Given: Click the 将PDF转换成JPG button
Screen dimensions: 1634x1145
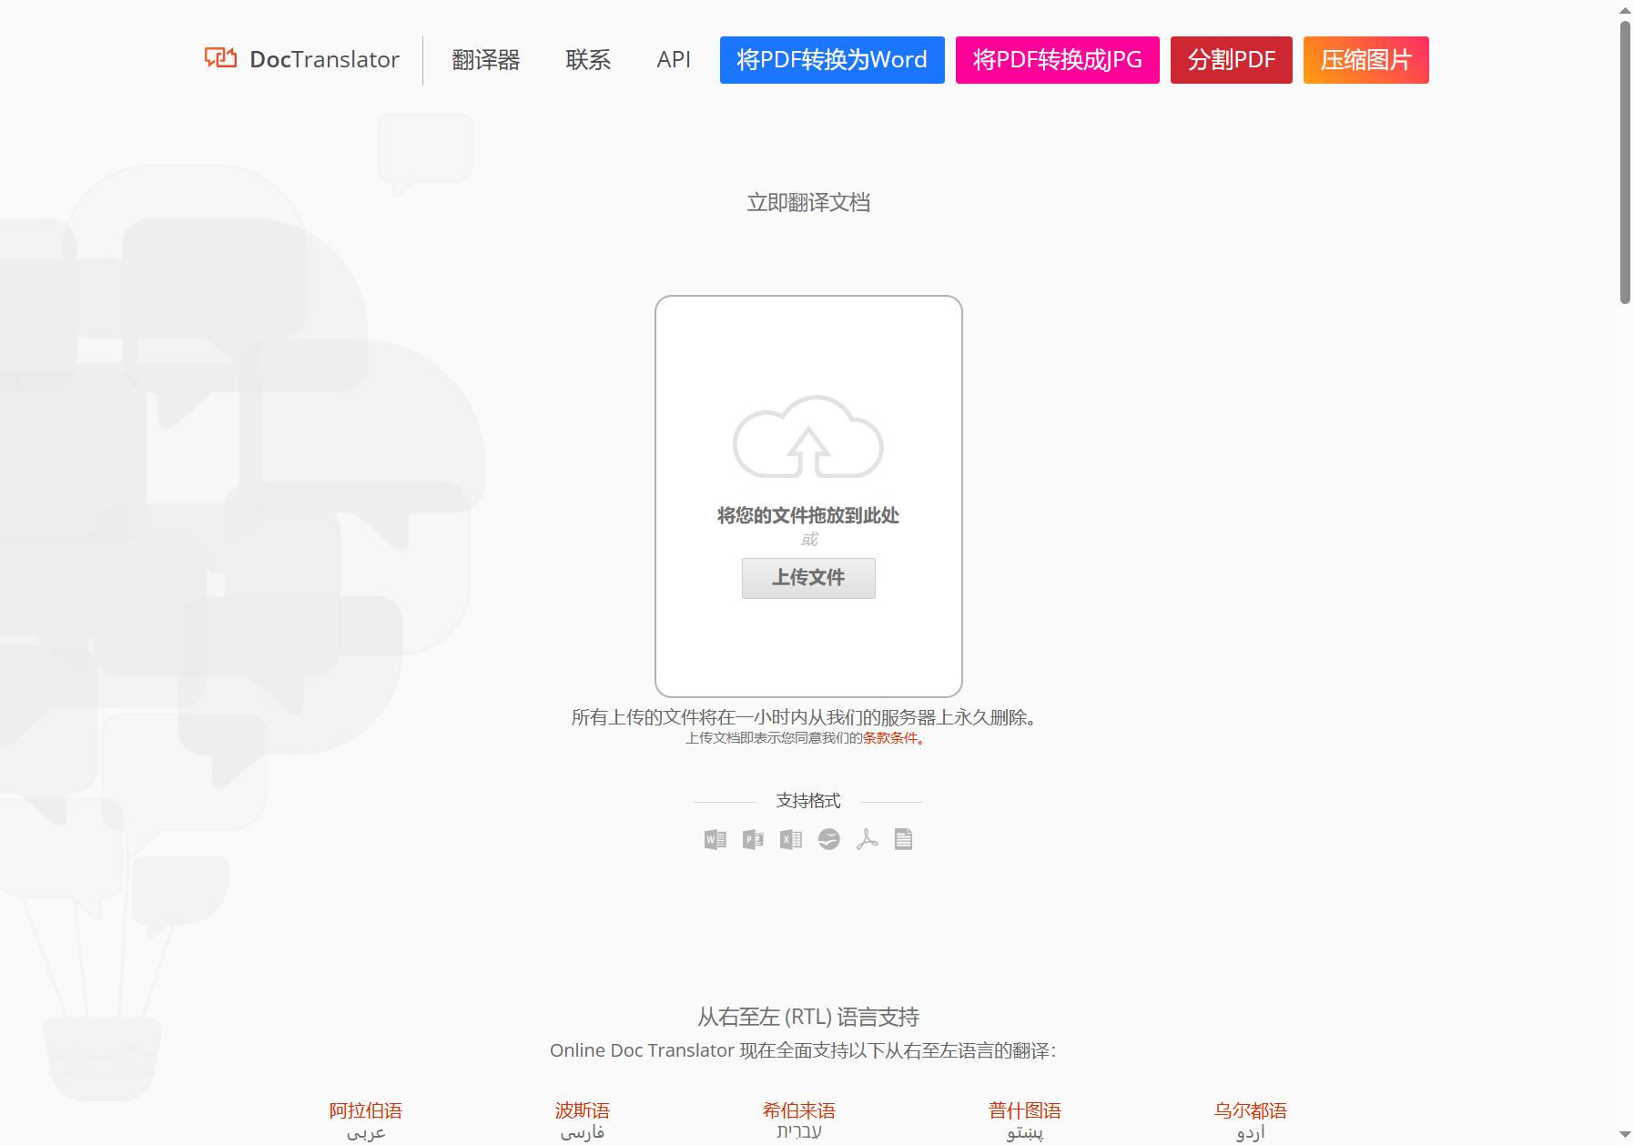Looking at the screenshot, I should pos(1058,60).
